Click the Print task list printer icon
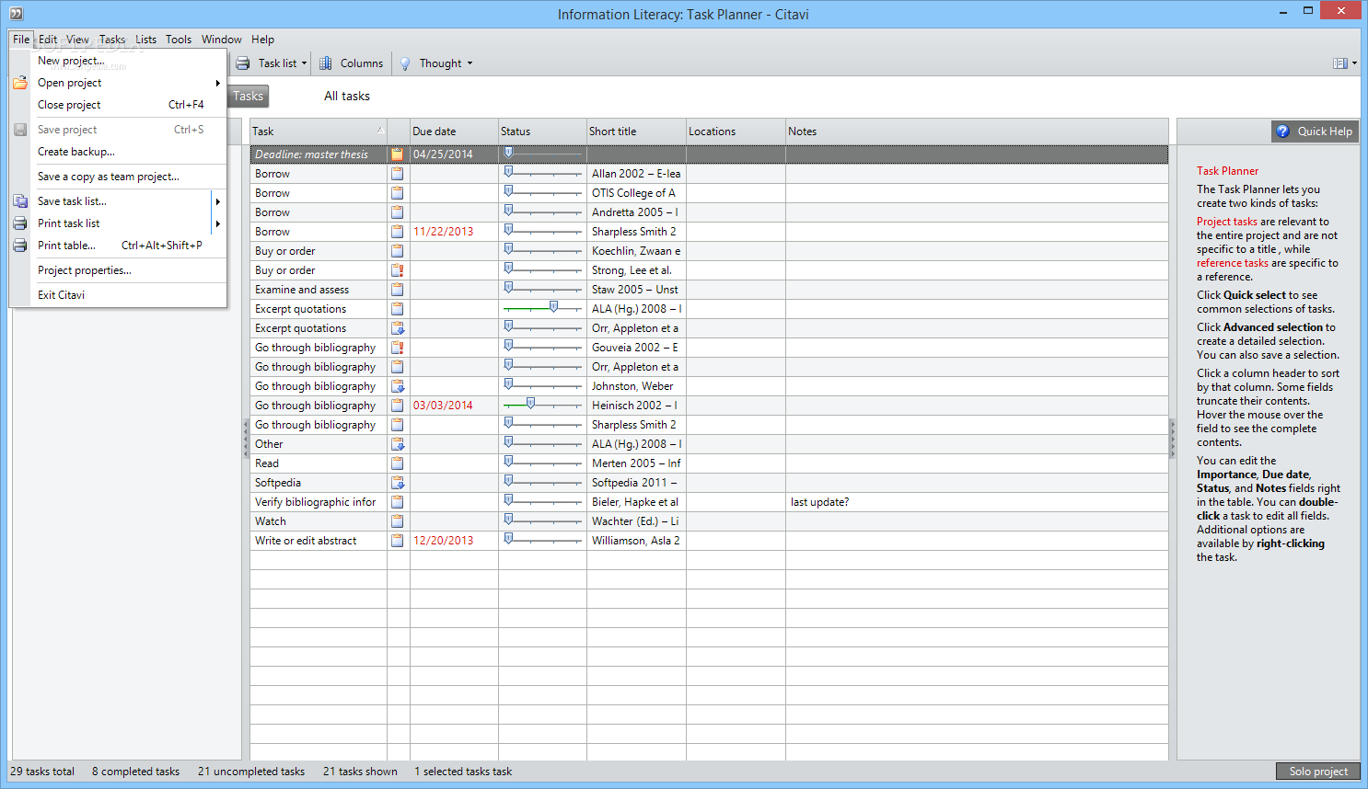 coord(20,223)
